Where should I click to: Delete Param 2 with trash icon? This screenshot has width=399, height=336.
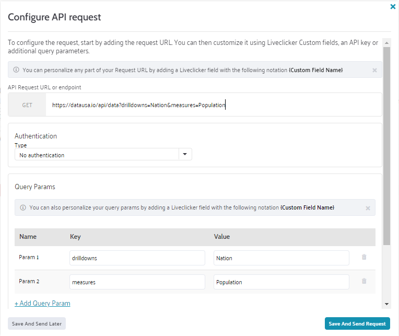click(x=364, y=281)
